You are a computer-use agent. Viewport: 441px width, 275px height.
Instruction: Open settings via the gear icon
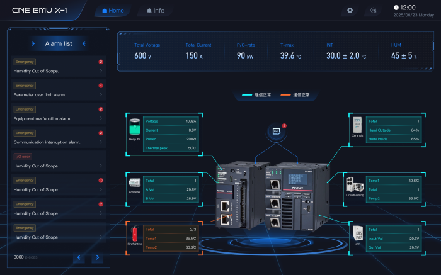tap(350, 11)
